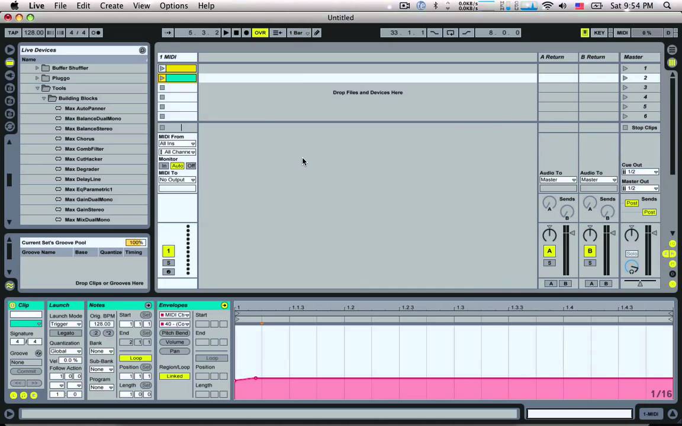The image size is (682, 426).
Task: Toggle the OVR overdub button
Action: click(x=260, y=33)
